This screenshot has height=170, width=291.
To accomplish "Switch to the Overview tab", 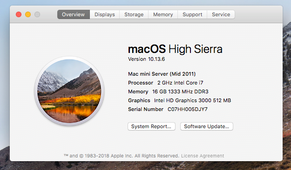I will 74,14.
